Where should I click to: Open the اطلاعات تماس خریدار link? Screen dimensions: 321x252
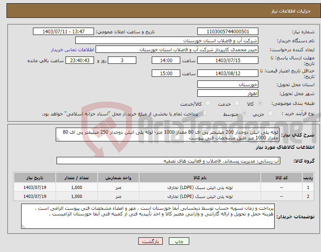[x=72, y=50]
